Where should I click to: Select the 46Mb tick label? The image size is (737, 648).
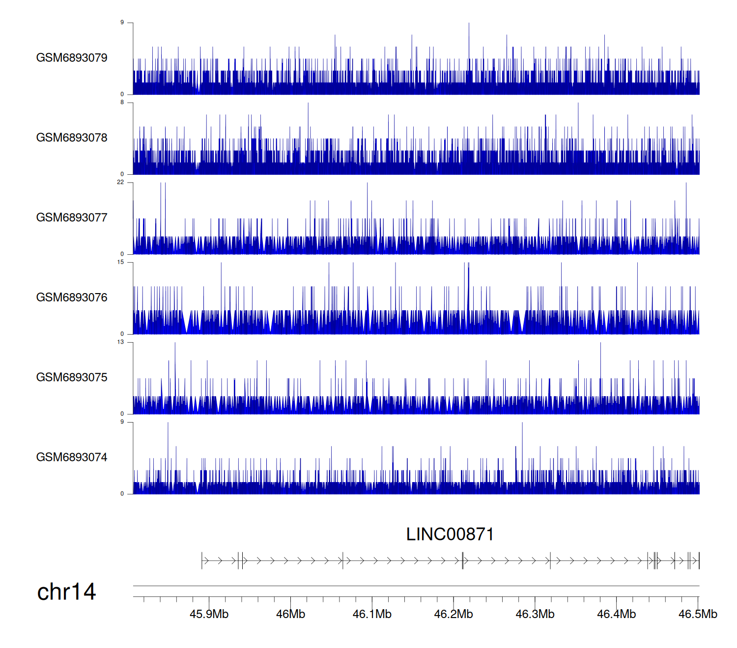coord(290,615)
